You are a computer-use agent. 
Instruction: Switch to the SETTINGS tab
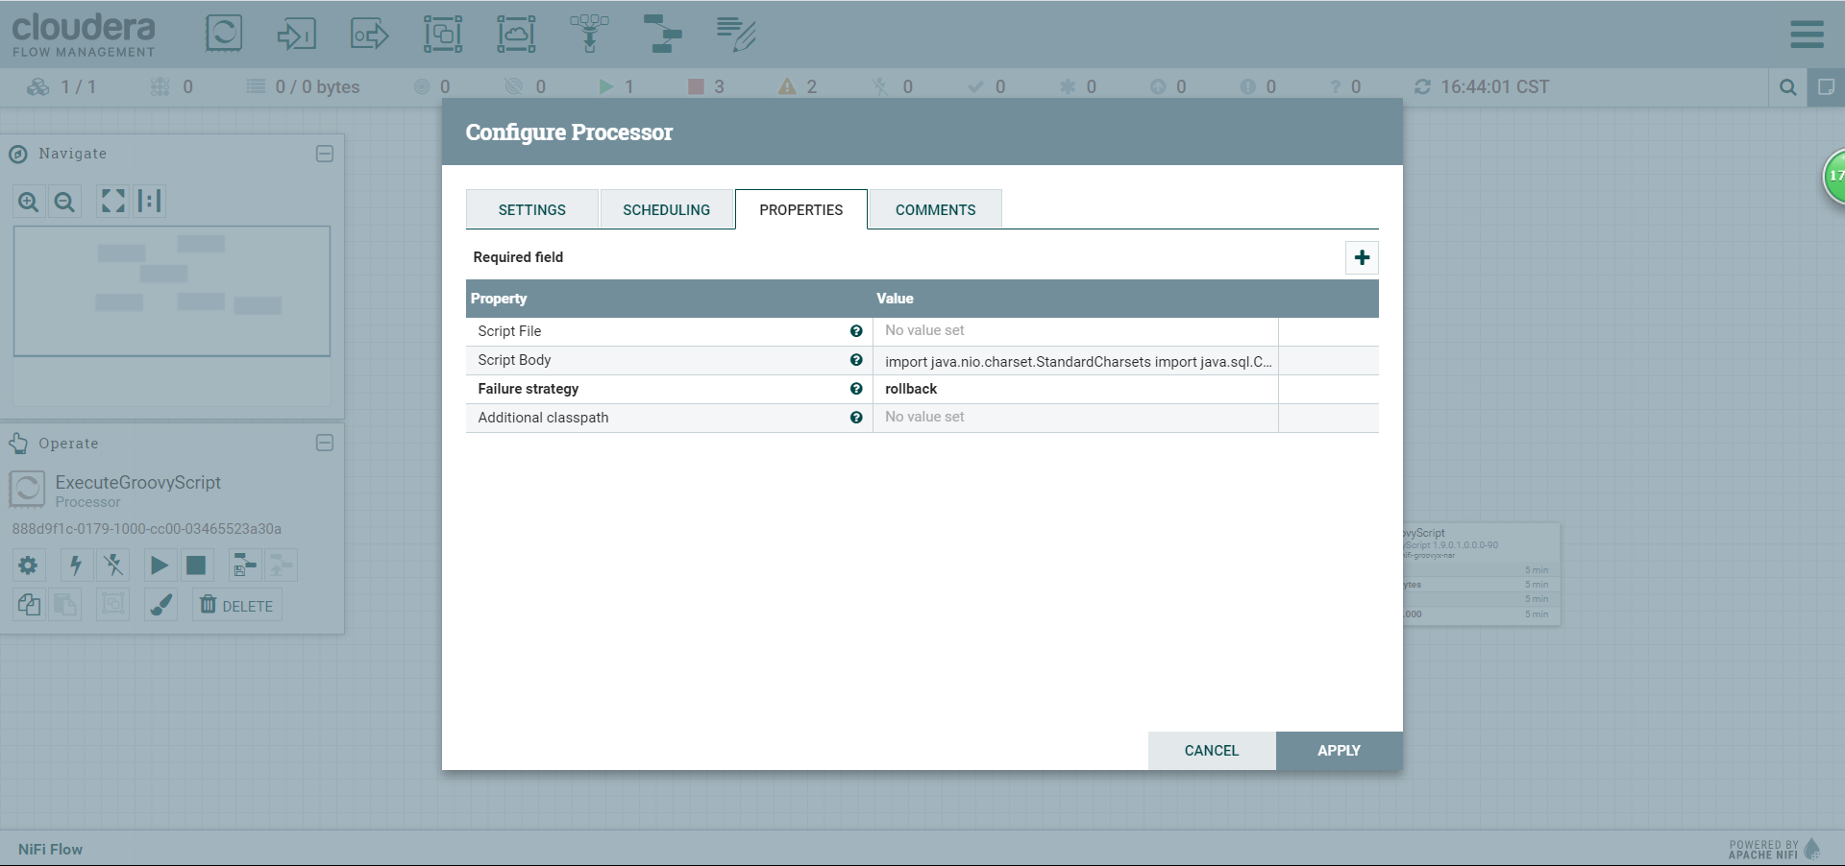coord(532,209)
